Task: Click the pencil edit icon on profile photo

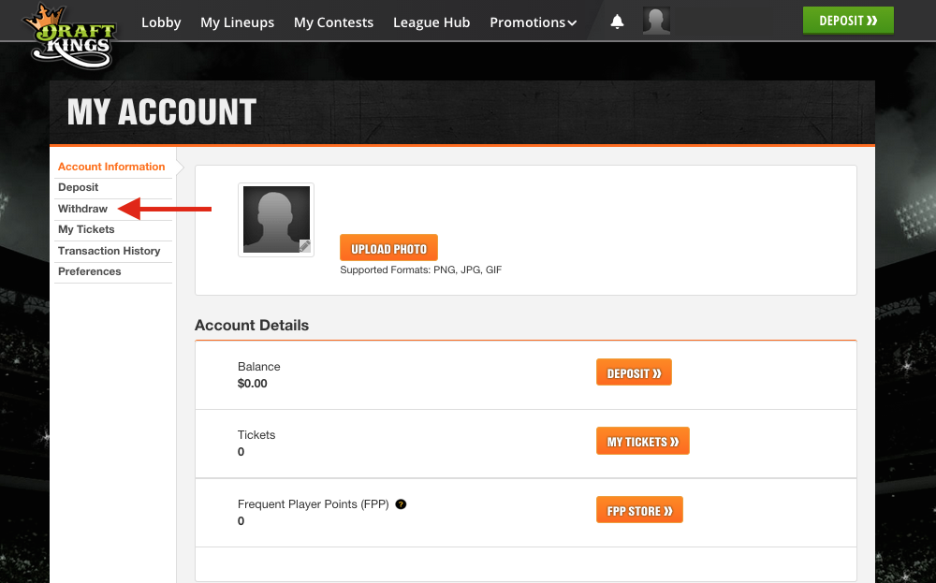Action: (304, 246)
